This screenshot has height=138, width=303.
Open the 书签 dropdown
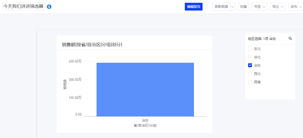(x=259, y=7)
